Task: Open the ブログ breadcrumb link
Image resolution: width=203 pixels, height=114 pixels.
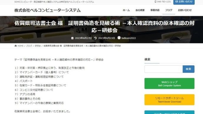Action: pyautogui.click(x=29, y=46)
